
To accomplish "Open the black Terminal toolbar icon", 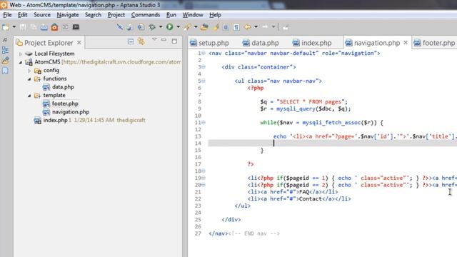I will pos(76,27).
